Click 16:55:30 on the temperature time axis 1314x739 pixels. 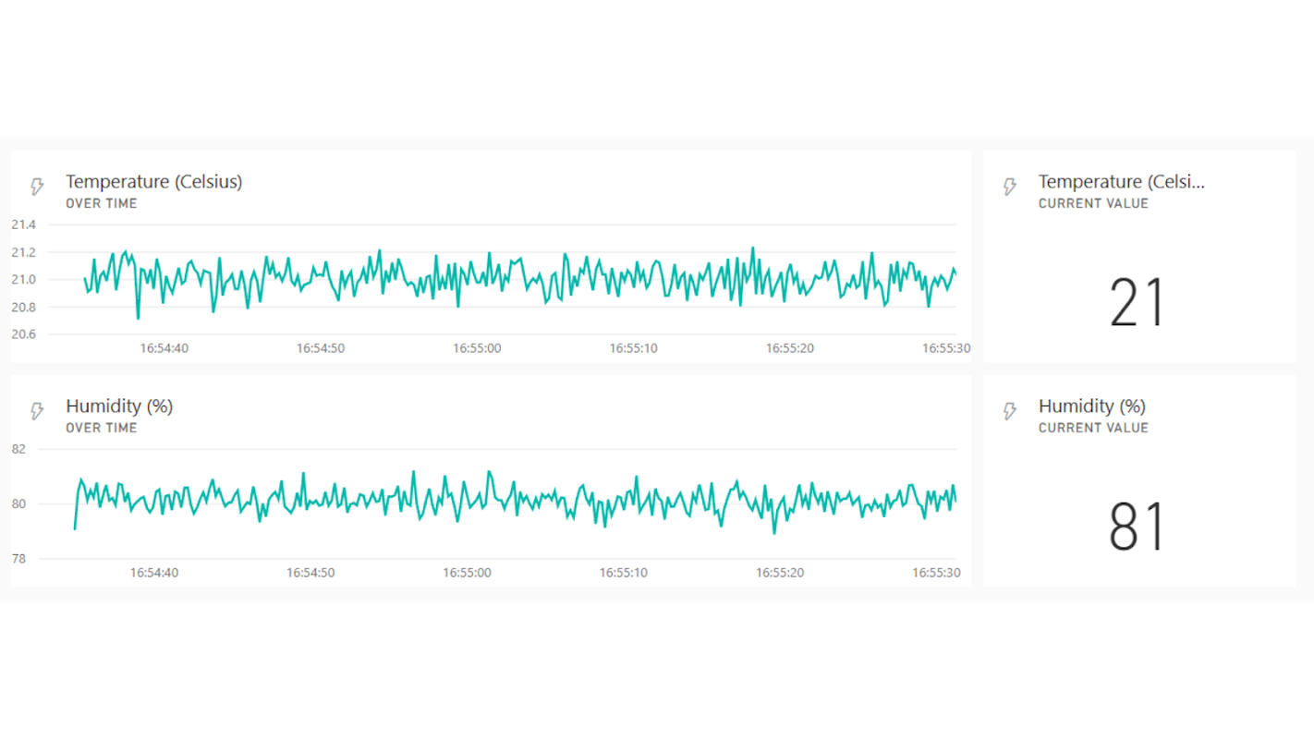pyautogui.click(x=946, y=348)
